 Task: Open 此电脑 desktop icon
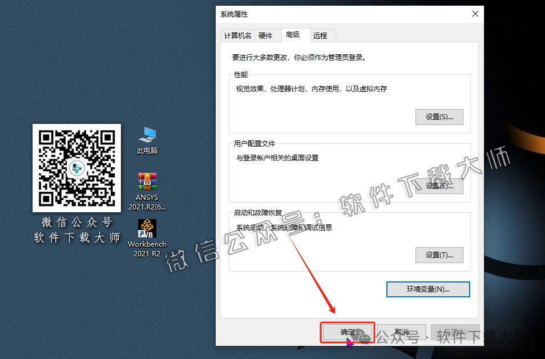[x=147, y=136]
